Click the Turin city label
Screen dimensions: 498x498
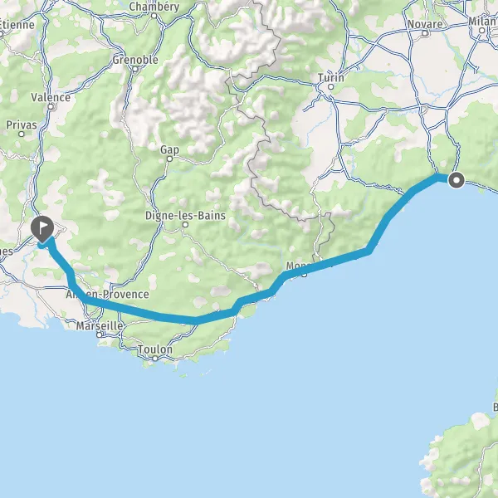tap(331, 77)
